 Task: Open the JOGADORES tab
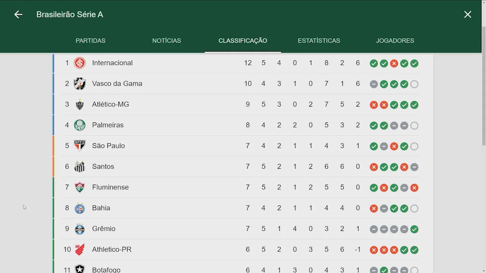tap(395, 41)
